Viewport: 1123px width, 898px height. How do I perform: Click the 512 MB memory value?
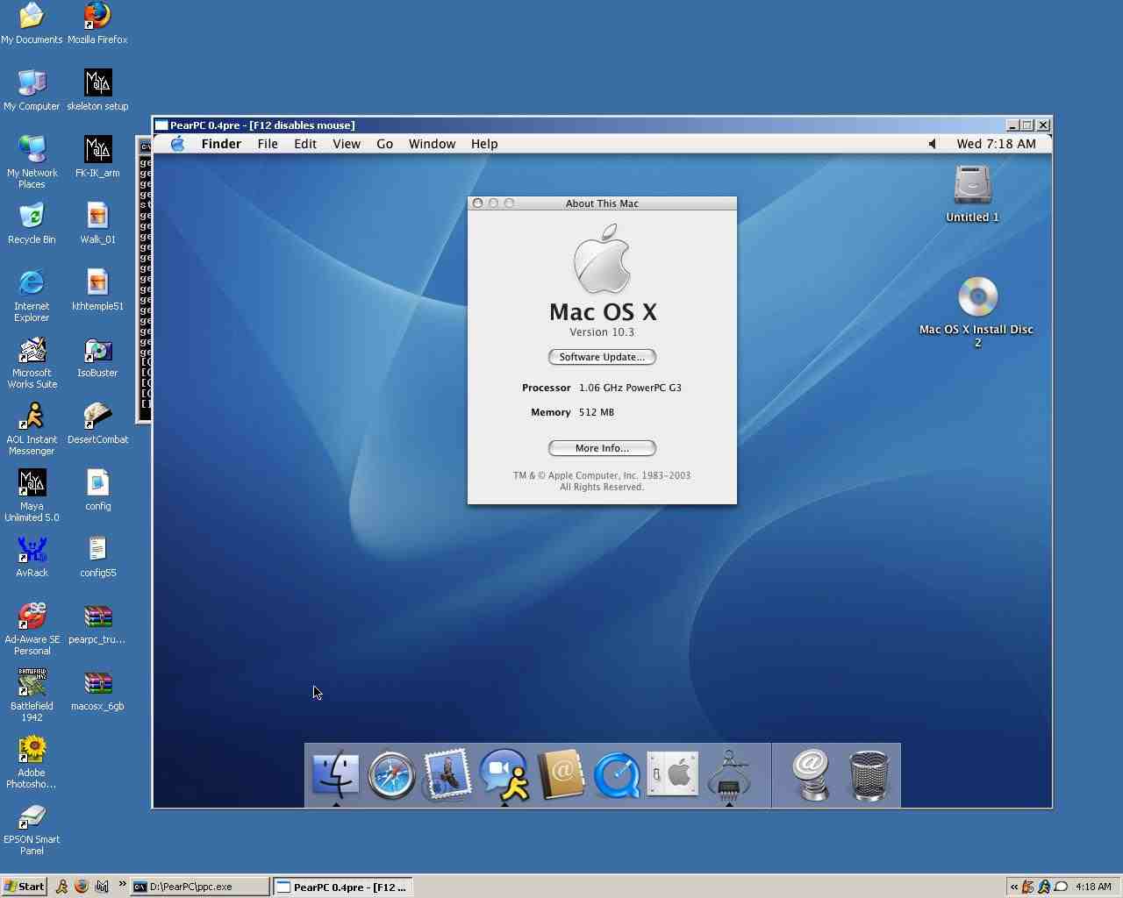pyautogui.click(x=597, y=412)
